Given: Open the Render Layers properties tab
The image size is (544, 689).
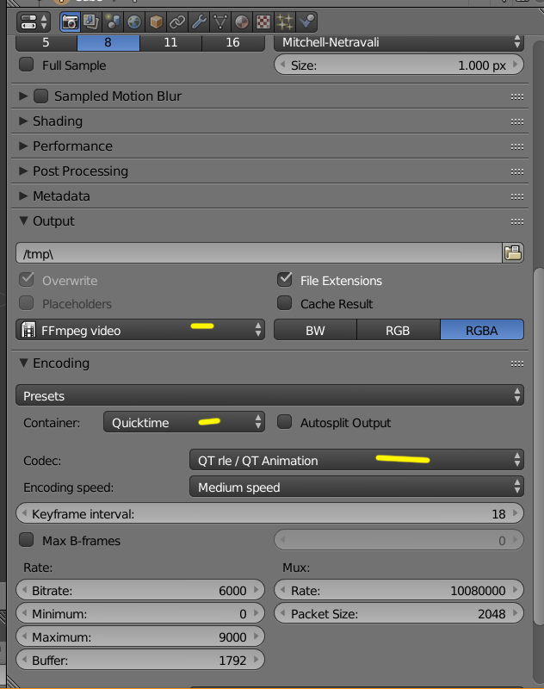Looking at the screenshot, I should 91,21.
